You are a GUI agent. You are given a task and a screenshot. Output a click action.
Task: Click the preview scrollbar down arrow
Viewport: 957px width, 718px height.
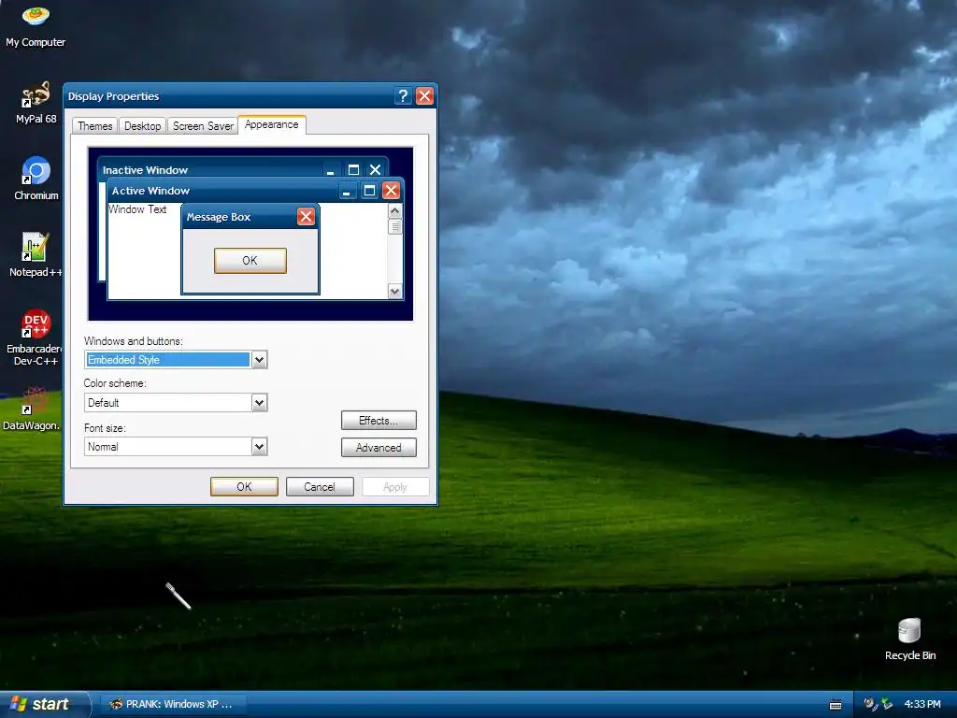(x=395, y=292)
